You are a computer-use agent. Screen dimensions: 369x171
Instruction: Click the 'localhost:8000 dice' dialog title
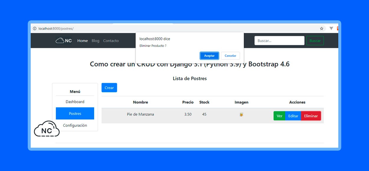coord(155,39)
